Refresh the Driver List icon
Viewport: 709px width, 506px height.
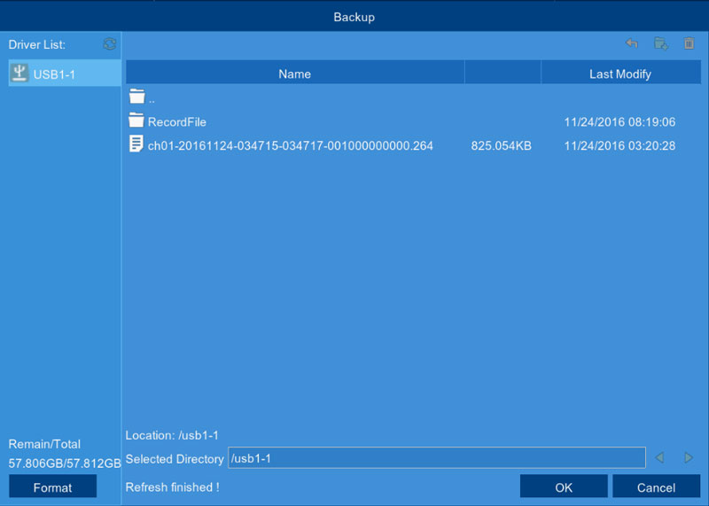[109, 43]
